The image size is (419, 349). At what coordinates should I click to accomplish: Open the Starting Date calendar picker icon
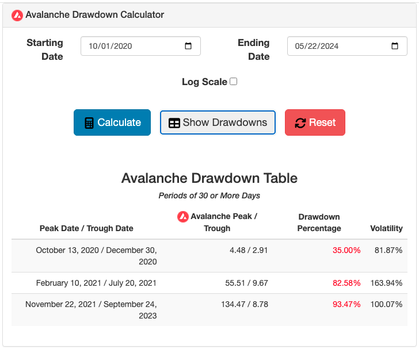click(x=188, y=46)
